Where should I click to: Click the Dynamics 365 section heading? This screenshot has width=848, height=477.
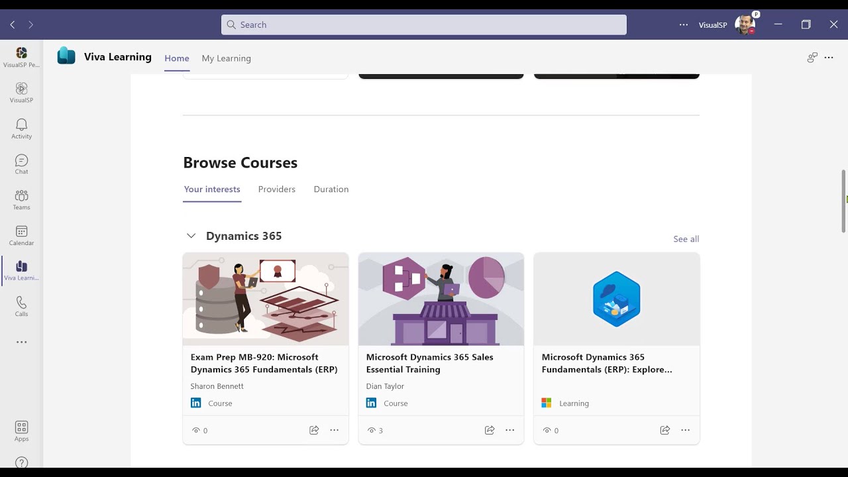[244, 236]
